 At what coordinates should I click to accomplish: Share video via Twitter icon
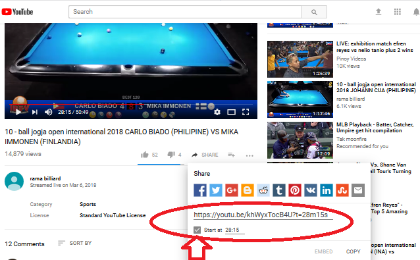coord(216,190)
